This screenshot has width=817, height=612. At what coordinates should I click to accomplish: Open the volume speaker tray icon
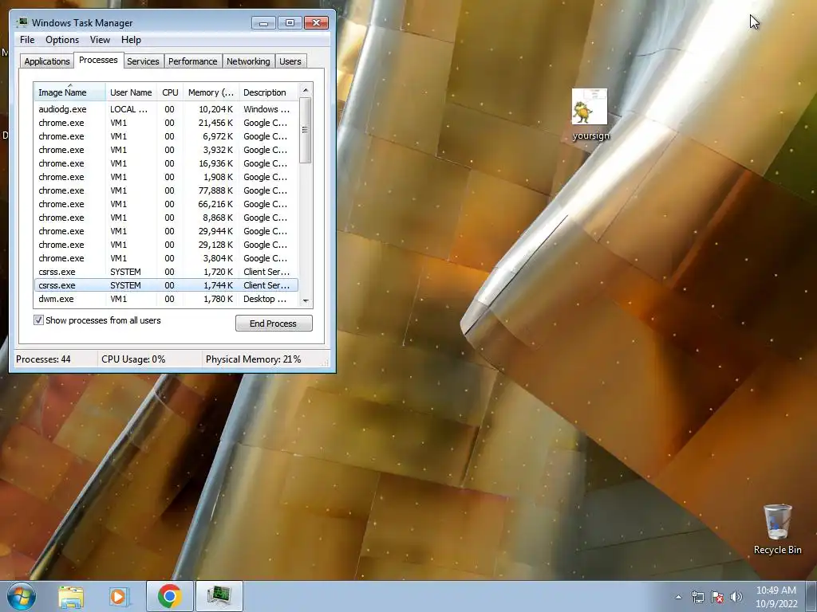pos(736,597)
